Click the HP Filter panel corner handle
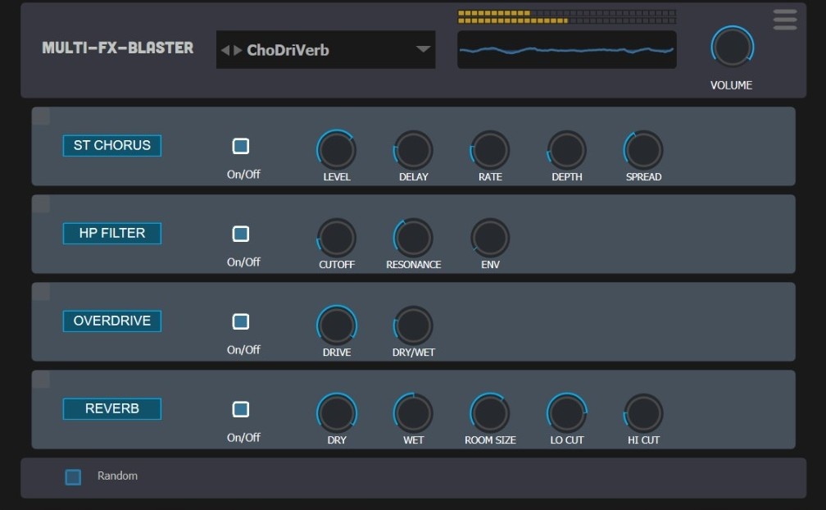 [x=41, y=204]
